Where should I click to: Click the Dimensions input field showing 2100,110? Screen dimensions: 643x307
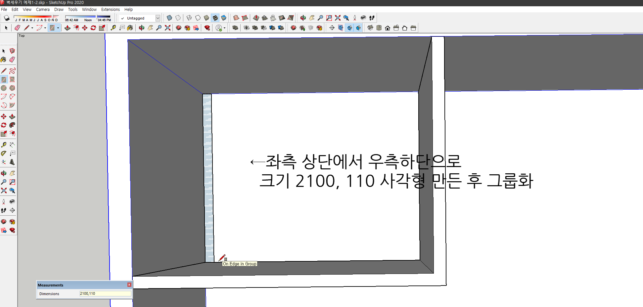click(x=105, y=293)
